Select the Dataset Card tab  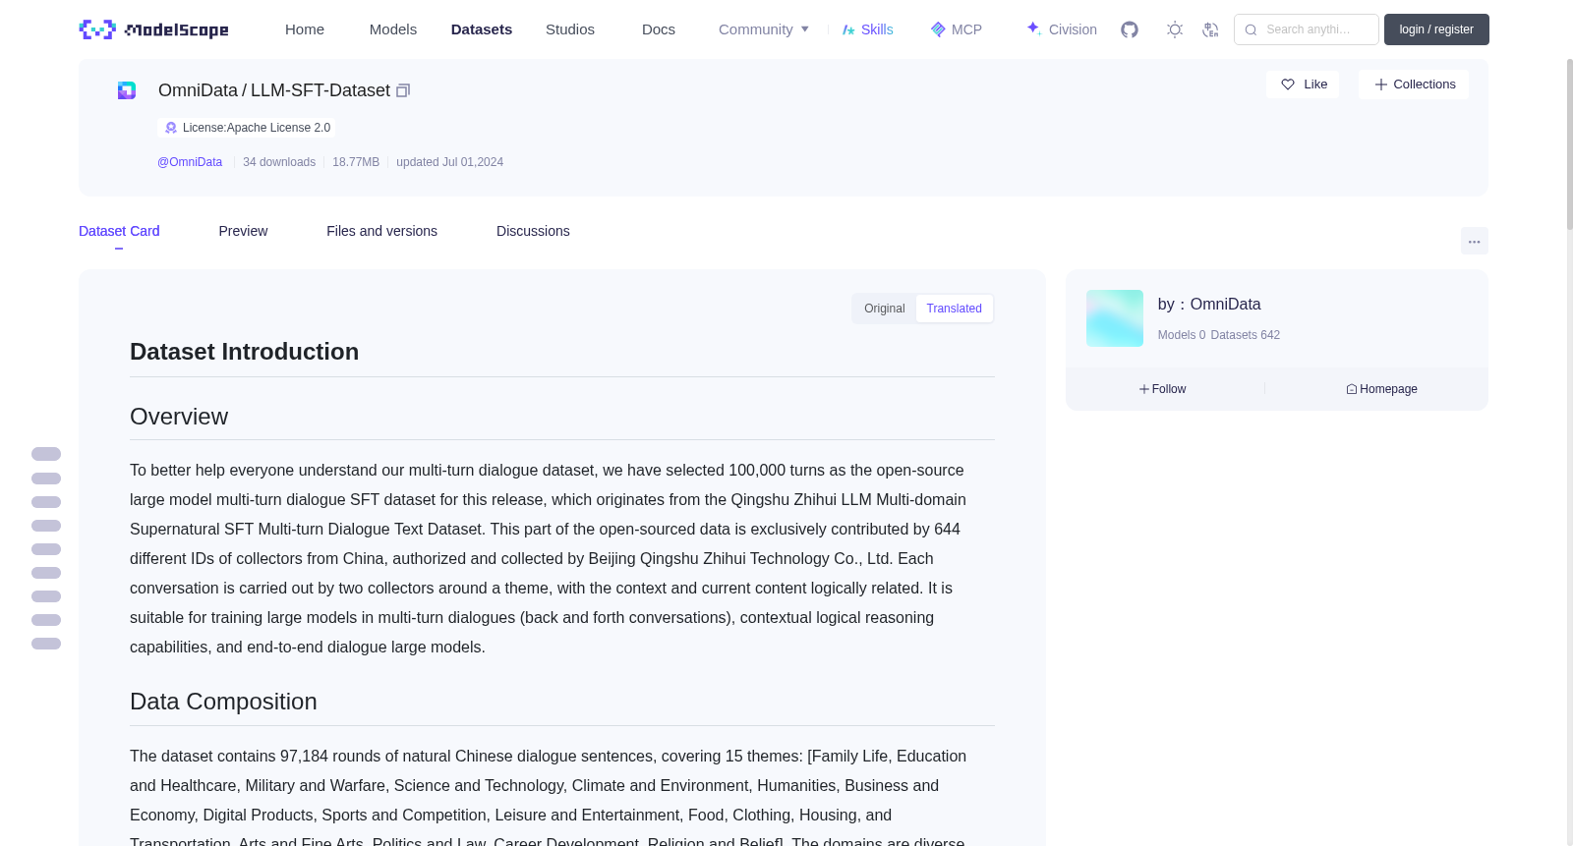pyautogui.click(x=119, y=231)
